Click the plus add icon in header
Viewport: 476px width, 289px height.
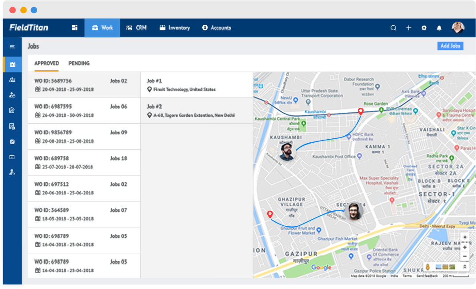coord(409,28)
